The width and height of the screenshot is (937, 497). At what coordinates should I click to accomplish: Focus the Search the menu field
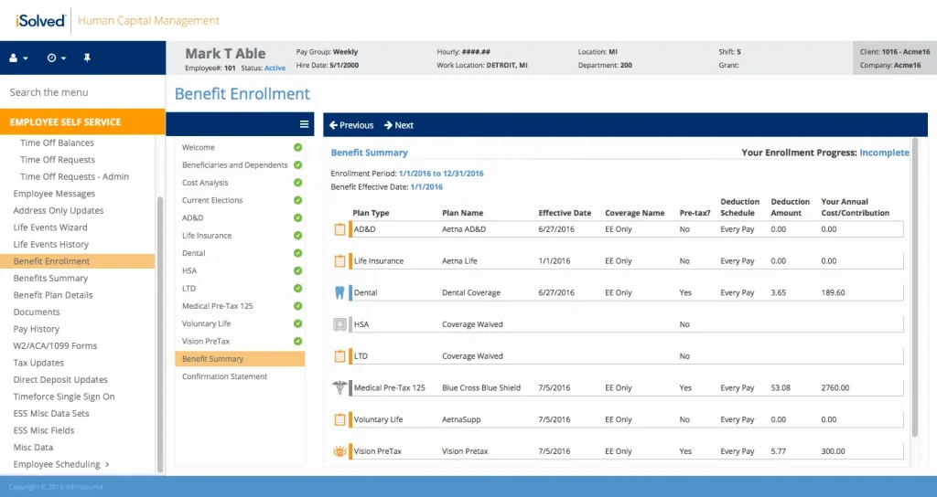coord(82,92)
